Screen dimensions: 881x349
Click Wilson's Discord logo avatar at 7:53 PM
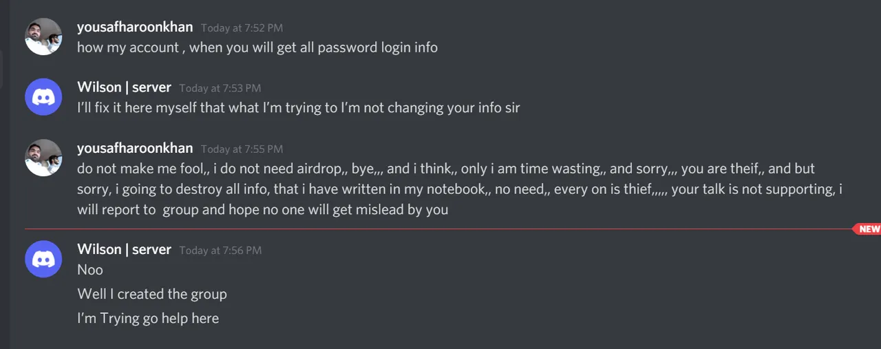click(x=43, y=97)
